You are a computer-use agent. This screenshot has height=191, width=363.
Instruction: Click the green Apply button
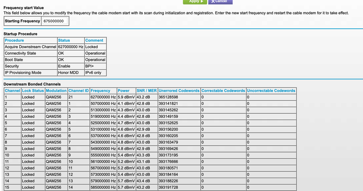(x=195, y=2)
